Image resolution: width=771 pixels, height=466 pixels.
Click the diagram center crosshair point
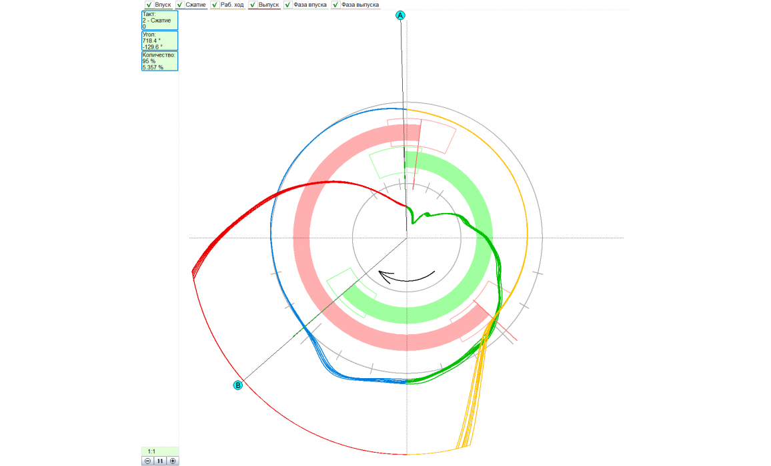tap(407, 238)
